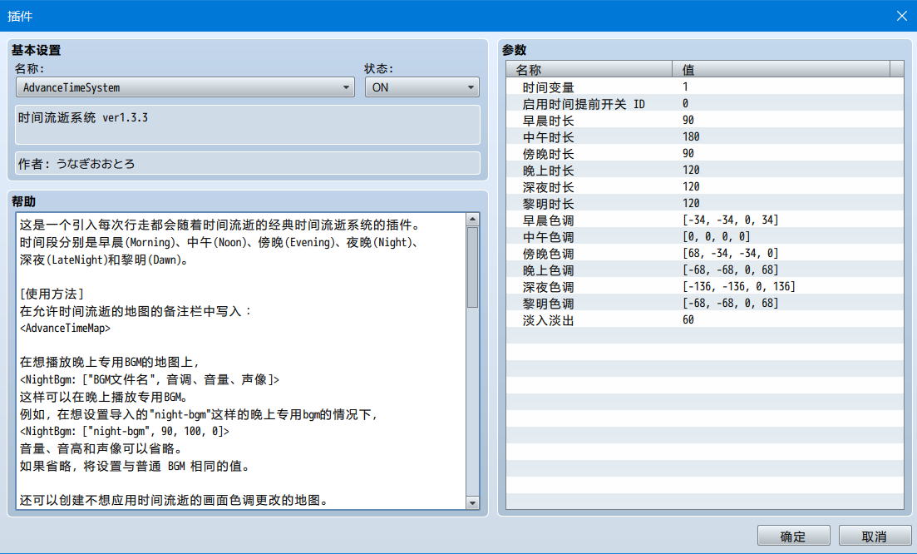Click the 值 column header in parameters
Image resolution: width=917 pixels, height=554 pixels.
pos(781,70)
